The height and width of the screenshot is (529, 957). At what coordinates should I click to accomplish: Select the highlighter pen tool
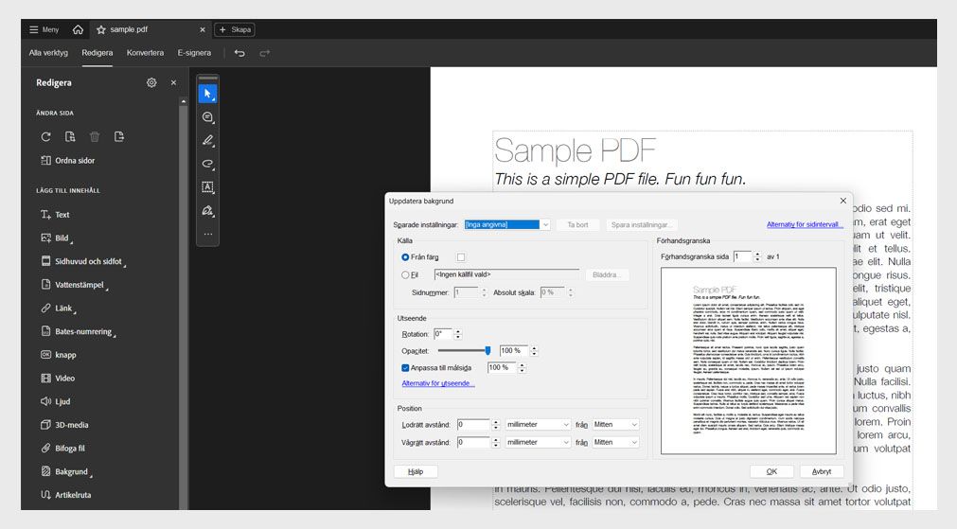point(207,140)
